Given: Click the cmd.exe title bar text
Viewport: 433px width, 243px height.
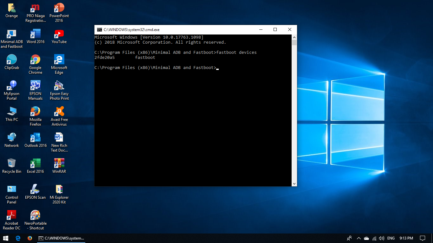Looking at the screenshot, I should [x=132, y=30].
